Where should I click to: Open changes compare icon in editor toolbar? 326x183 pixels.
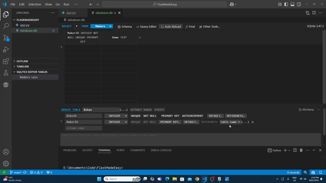[x=308, y=13]
